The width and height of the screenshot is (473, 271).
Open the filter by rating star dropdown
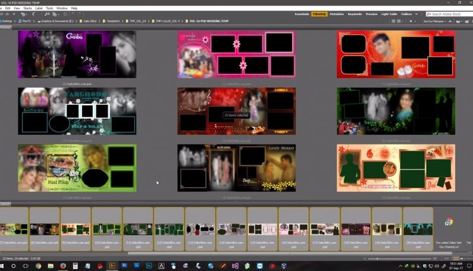412,21
